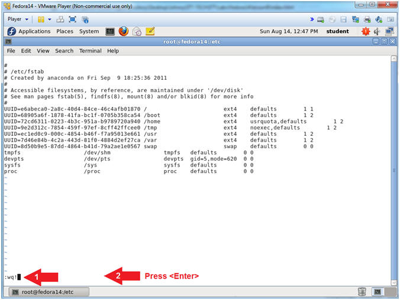The image size is (400, 300).
Task: Click 'gid=5,mode=620' options text
Action: [214, 159]
